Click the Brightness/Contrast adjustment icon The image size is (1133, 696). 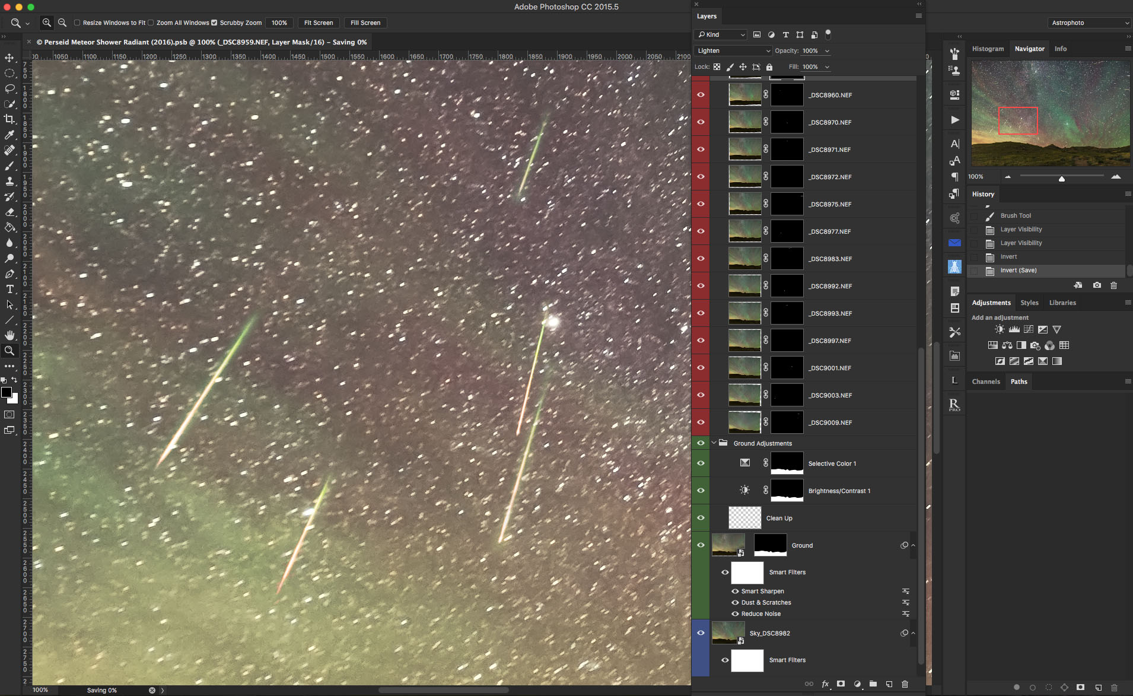(1000, 329)
